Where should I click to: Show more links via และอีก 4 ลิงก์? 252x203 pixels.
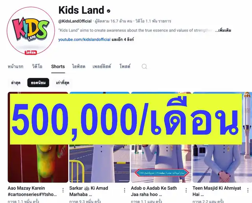(122, 39)
